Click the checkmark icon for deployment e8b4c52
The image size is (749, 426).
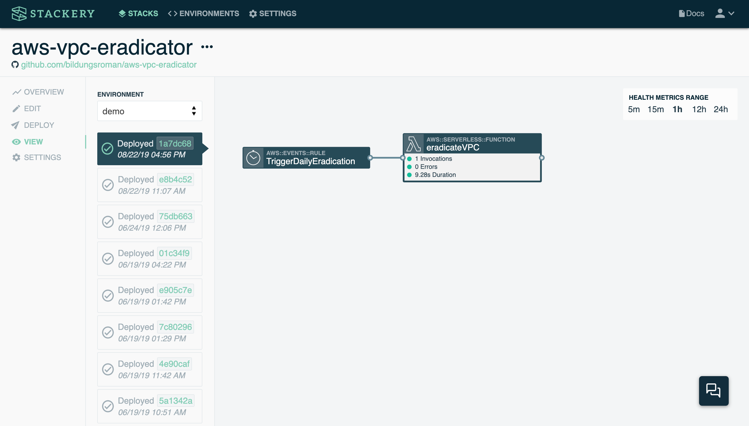point(108,185)
